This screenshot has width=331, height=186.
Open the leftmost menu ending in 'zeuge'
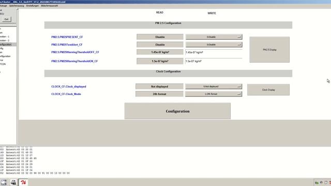coord(4,6)
